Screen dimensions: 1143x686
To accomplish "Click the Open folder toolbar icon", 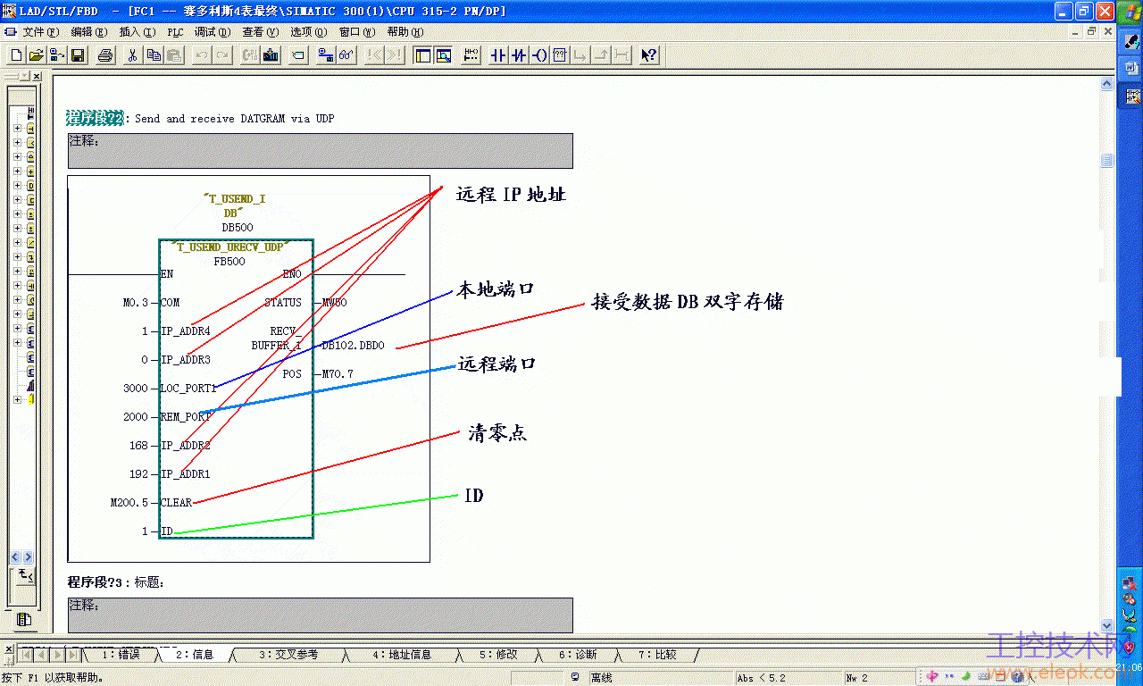I will tap(36, 55).
